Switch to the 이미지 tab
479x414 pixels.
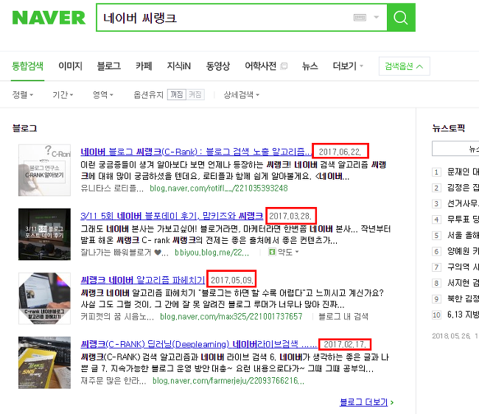point(70,66)
